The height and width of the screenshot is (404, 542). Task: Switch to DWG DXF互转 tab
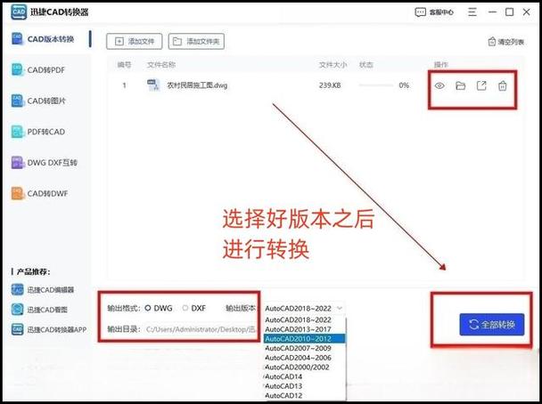click(45, 163)
